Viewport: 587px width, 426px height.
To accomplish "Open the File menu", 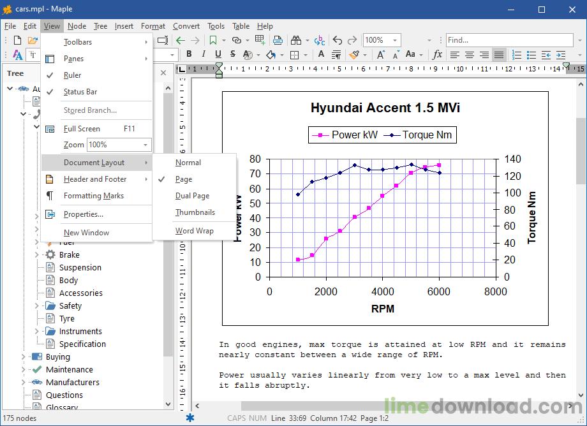I will pyautogui.click(x=10, y=26).
